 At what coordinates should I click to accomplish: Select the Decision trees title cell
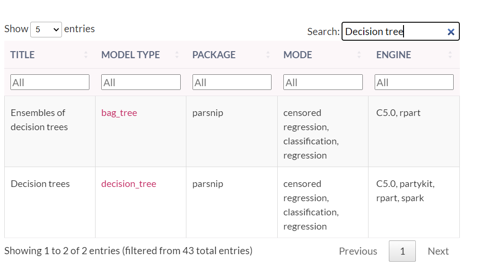point(40,184)
